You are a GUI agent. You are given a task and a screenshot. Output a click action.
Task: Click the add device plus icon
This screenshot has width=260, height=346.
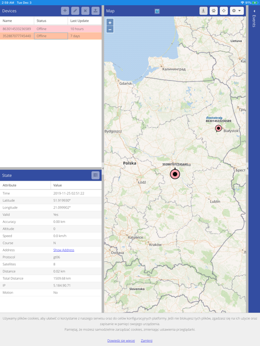[x=65, y=11]
